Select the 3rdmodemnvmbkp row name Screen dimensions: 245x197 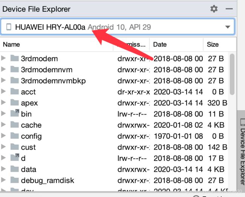click(54, 81)
